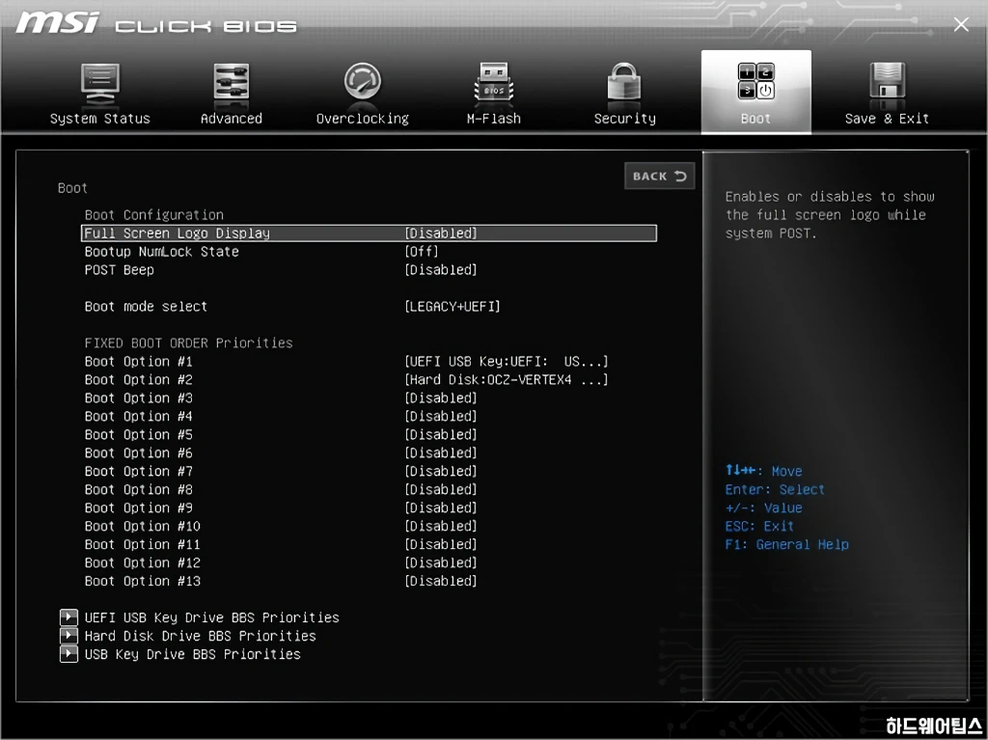Select the Boot Option #7 label
The width and height of the screenshot is (988, 740).
[139, 471]
